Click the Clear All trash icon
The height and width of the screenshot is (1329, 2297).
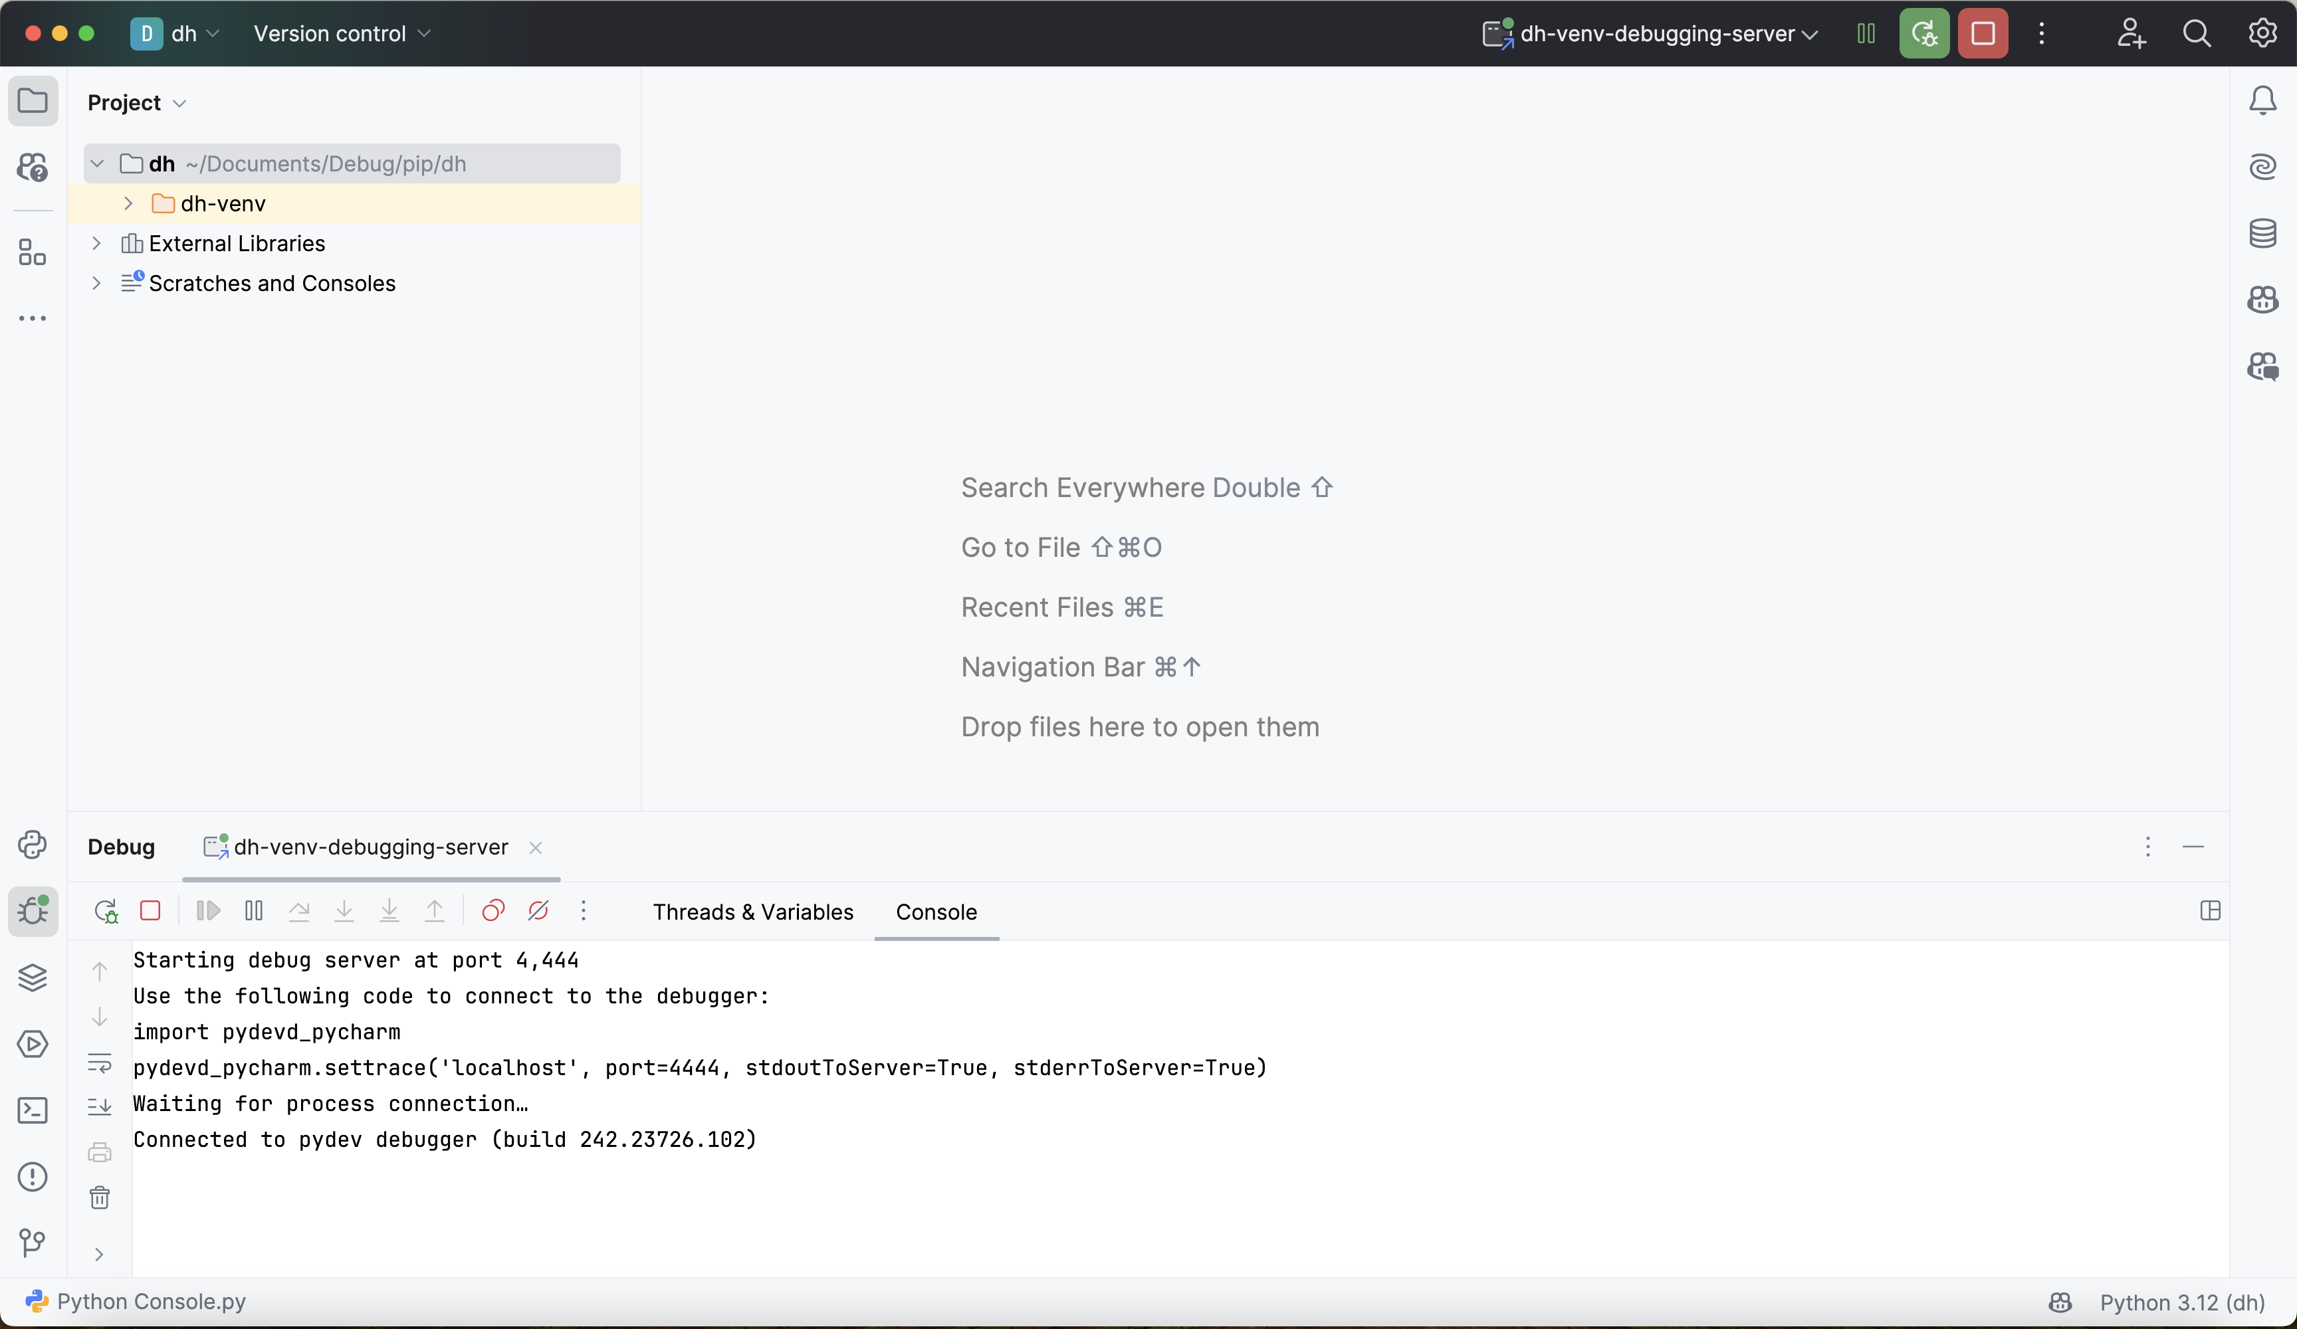(x=99, y=1197)
